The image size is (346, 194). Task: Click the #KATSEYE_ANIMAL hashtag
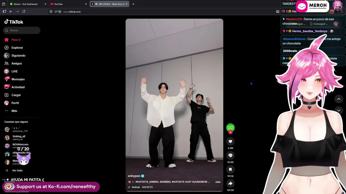point(147,182)
